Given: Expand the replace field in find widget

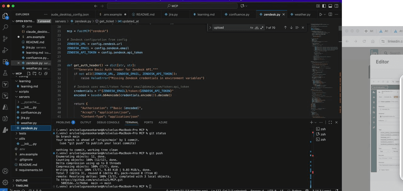Looking at the screenshot, I should tap(210, 28).
